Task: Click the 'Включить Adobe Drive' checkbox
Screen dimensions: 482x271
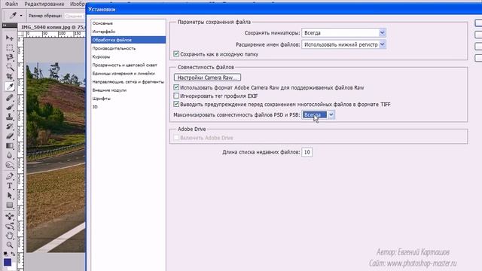Action: 176,137
